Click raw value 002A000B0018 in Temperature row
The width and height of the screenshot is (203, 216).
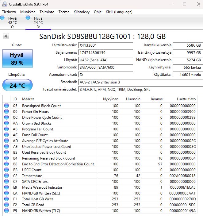[x=182, y=176]
